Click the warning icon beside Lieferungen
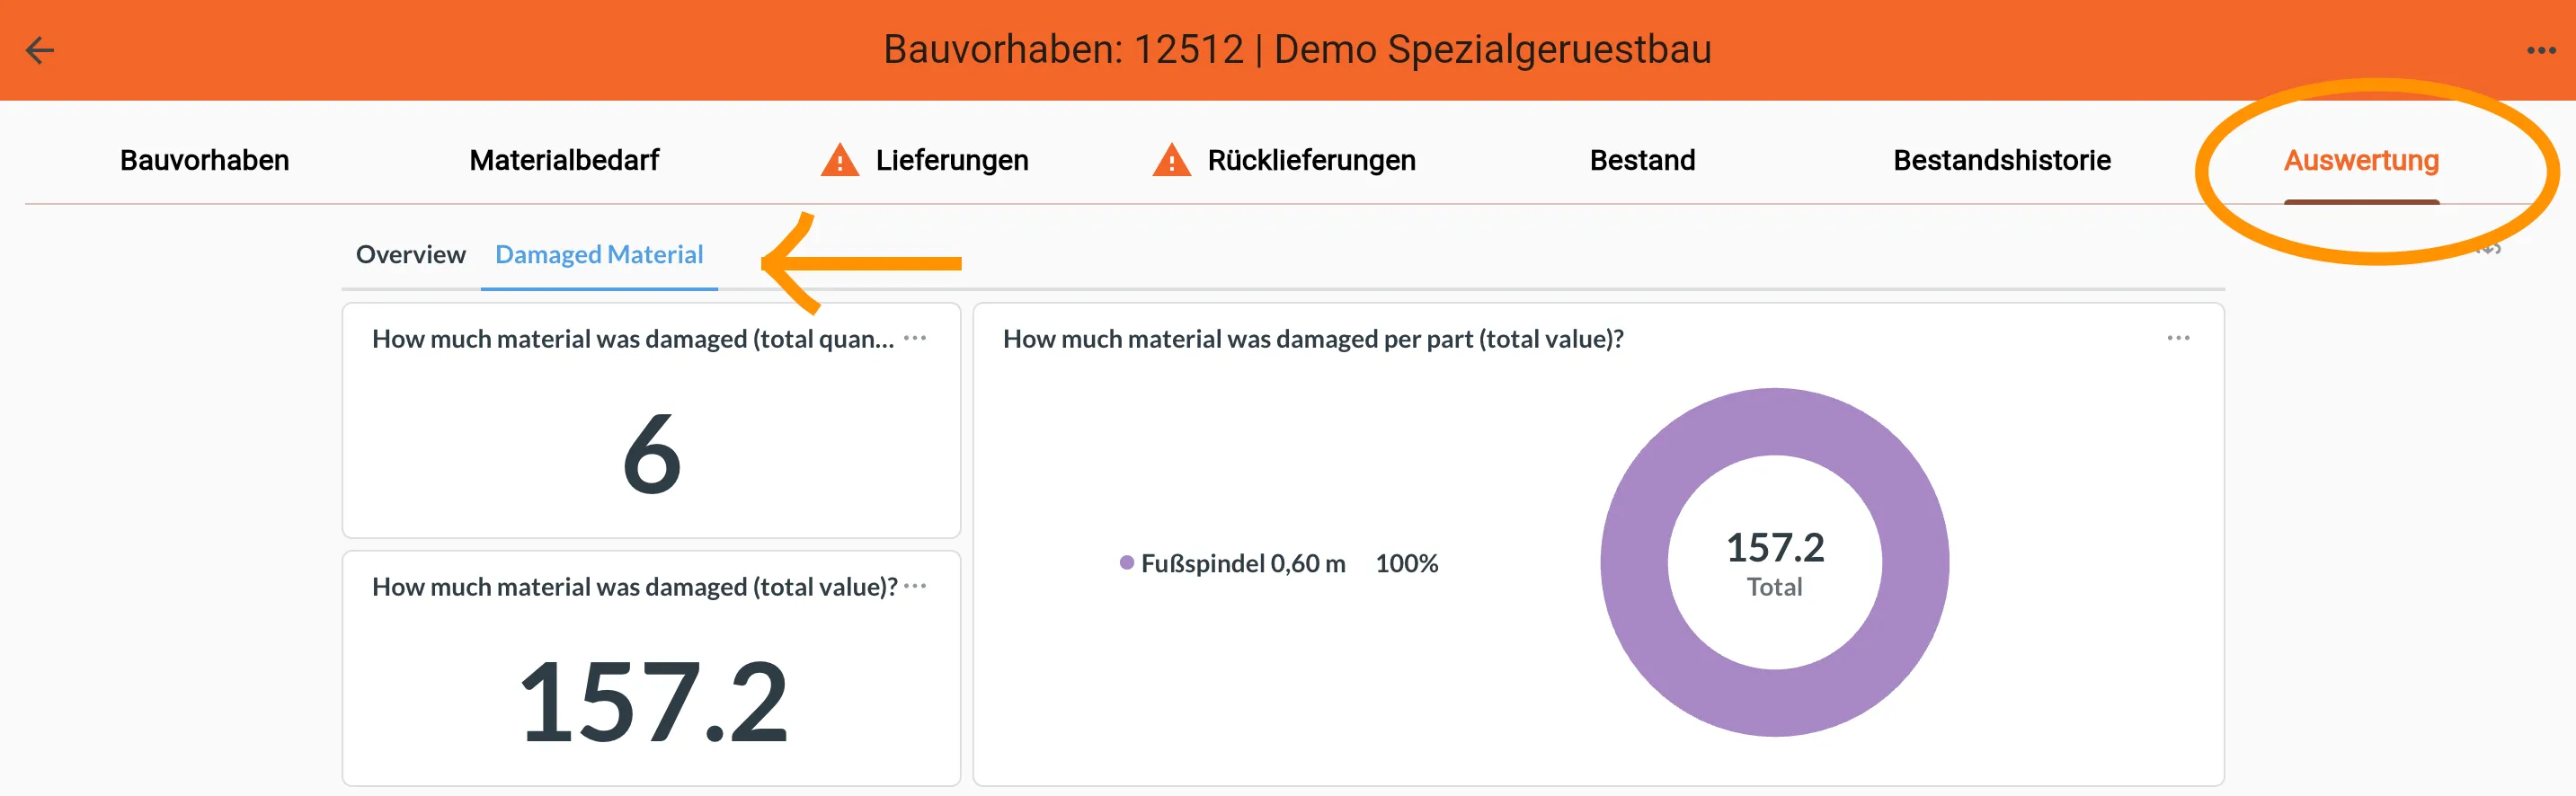Viewport: 2576px width, 796px height. (840, 159)
